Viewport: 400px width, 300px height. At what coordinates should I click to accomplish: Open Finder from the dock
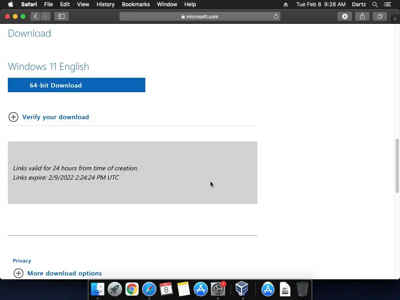98,289
